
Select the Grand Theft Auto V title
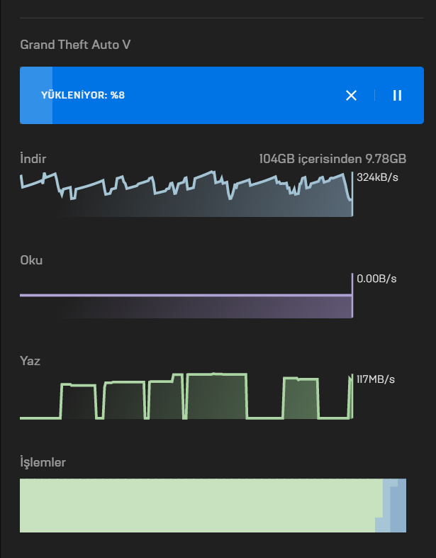click(75, 45)
